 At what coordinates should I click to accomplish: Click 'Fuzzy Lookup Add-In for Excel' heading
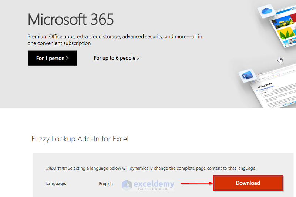point(80,139)
